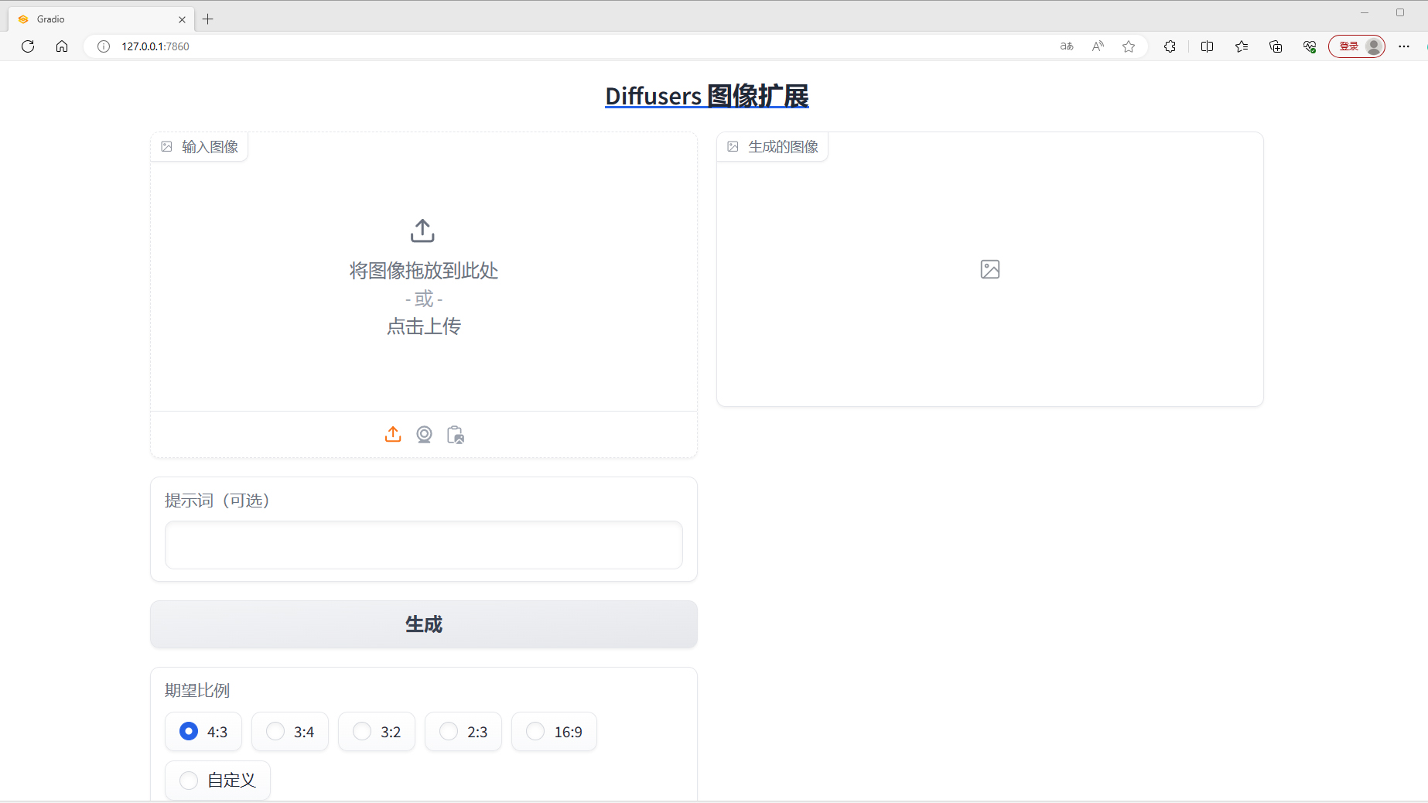Click the browser refresh icon
The height and width of the screenshot is (803, 1428).
(x=28, y=46)
